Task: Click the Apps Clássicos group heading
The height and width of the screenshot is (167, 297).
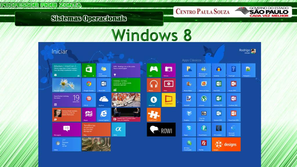Action: [x=192, y=60]
